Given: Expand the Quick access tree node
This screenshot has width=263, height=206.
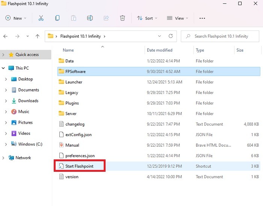Looking at the screenshot, I should (3, 55).
